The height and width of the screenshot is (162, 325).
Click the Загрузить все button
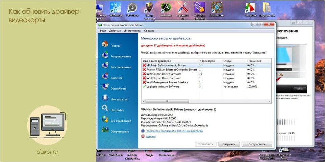coord(257,144)
